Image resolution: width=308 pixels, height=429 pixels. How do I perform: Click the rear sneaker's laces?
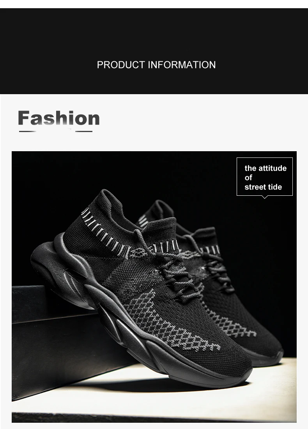coord(216,263)
